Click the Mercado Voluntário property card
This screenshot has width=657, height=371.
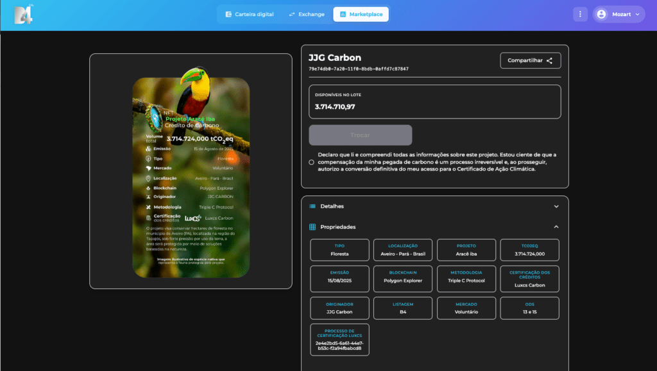pyautogui.click(x=466, y=308)
